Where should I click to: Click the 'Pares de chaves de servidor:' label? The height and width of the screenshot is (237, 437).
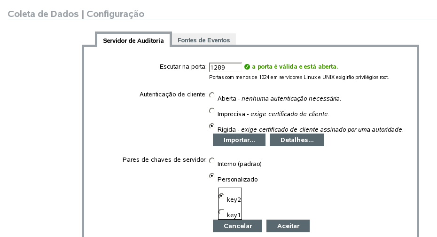(x=164, y=160)
